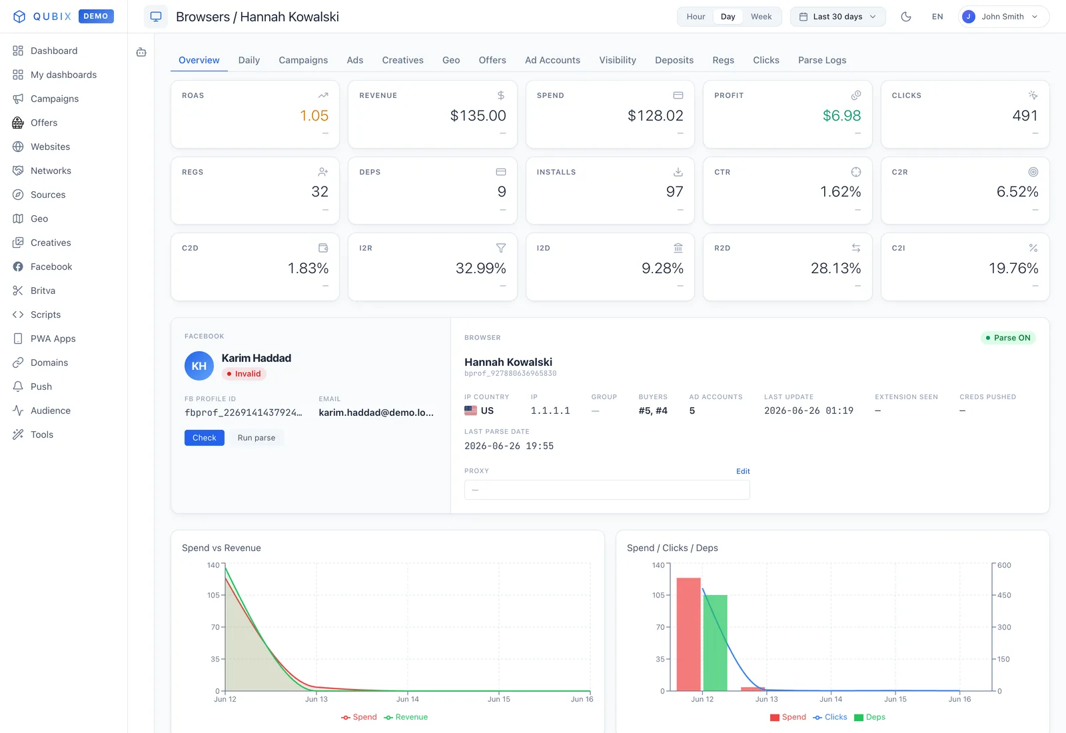Open the EN language selector
1066x733 pixels.
pyautogui.click(x=937, y=17)
